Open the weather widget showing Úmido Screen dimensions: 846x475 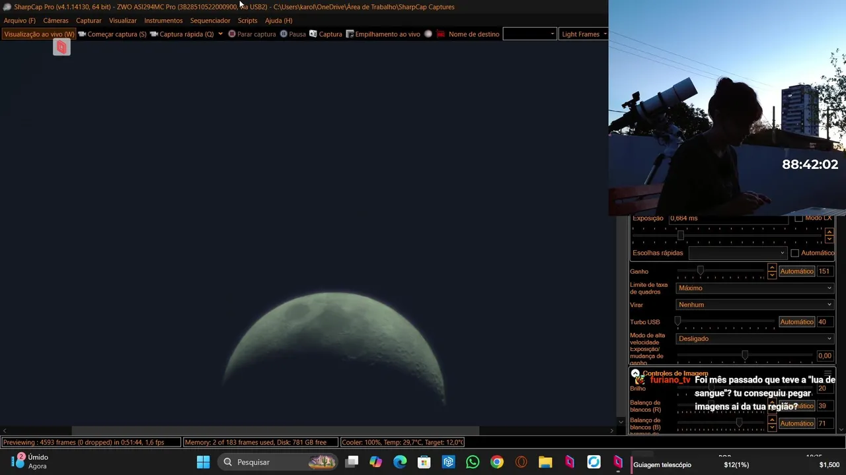[30, 461]
